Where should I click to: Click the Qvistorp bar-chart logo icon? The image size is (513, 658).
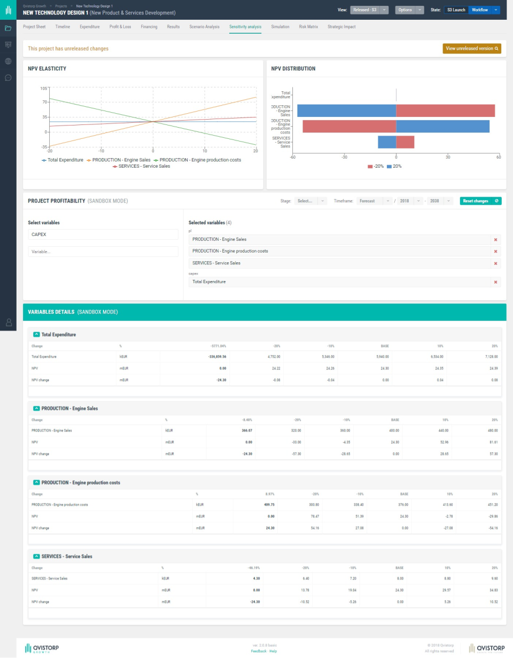7,10
